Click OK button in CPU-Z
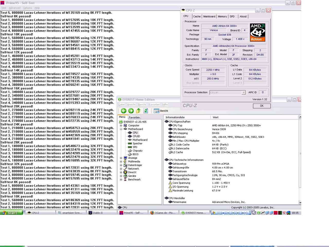The image size is (329, 247). (x=262, y=106)
